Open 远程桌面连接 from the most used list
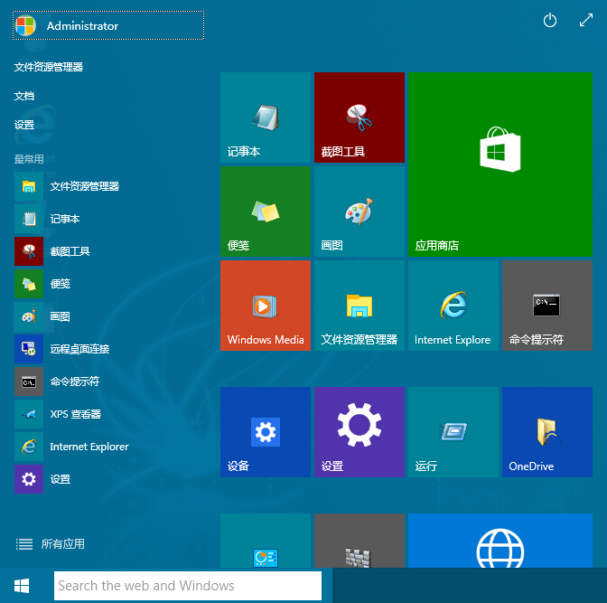This screenshot has height=603, width=607. coord(79,349)
